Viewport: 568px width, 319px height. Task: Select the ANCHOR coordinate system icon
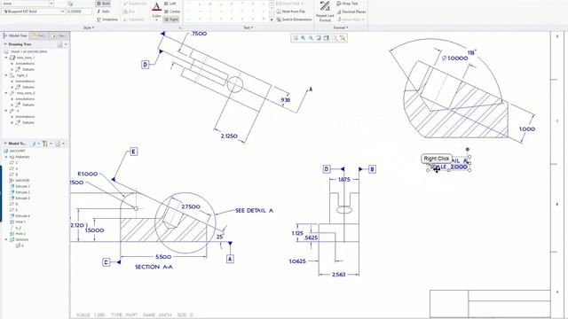click(12, 181)
